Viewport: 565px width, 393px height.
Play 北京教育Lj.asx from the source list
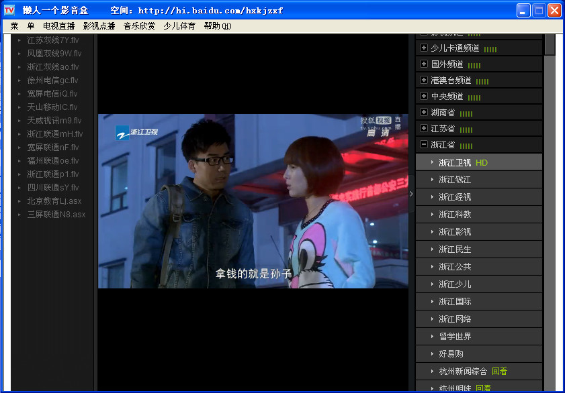[54, 201]
